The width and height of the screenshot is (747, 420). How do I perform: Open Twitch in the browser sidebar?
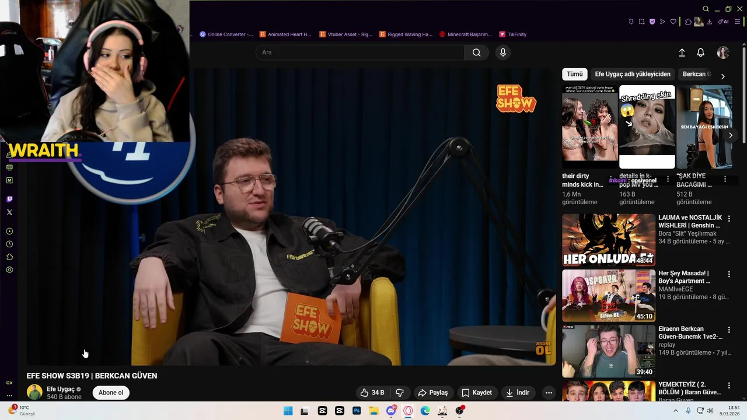click(9, 199)
